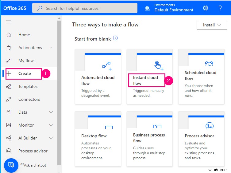231x173 pixels.
Task: Open My flows in sidebar
Action: (x=27, y=61)
